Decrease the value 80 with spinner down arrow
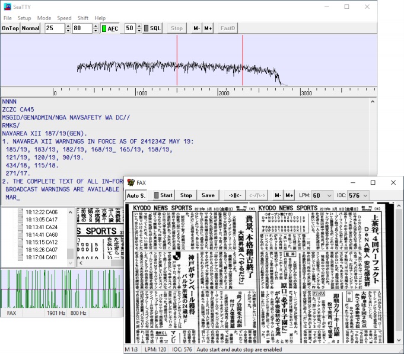 pos(96,31)
